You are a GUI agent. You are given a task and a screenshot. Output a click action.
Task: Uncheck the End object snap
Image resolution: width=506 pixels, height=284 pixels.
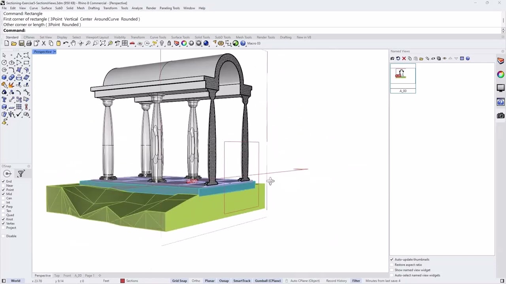[3, 181]
